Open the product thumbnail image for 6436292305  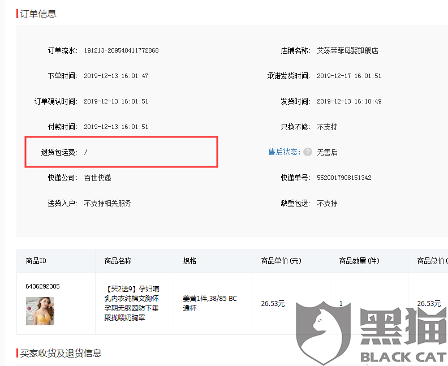pyautogui.click(x=40, y=311)
